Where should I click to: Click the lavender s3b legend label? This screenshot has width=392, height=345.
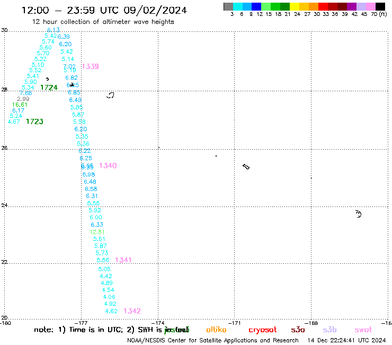tap(329, 330)
